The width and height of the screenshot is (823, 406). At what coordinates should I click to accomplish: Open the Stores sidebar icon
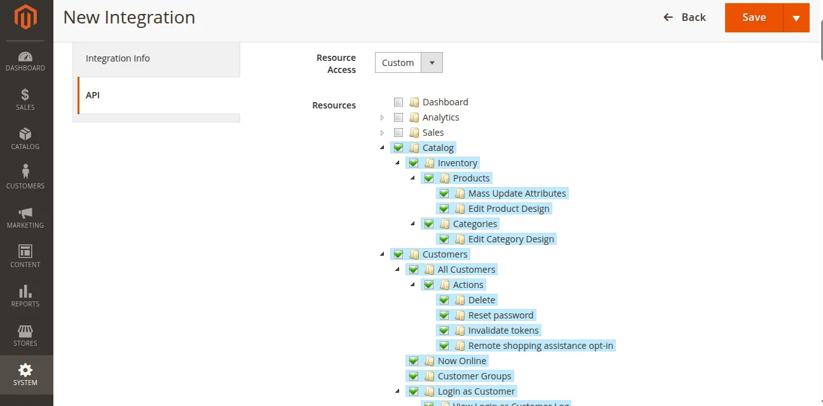25,336
